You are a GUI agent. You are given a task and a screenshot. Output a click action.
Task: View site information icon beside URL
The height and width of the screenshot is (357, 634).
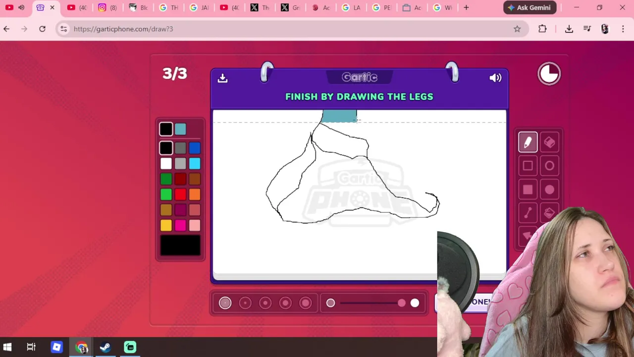click(x=63, y=29)
